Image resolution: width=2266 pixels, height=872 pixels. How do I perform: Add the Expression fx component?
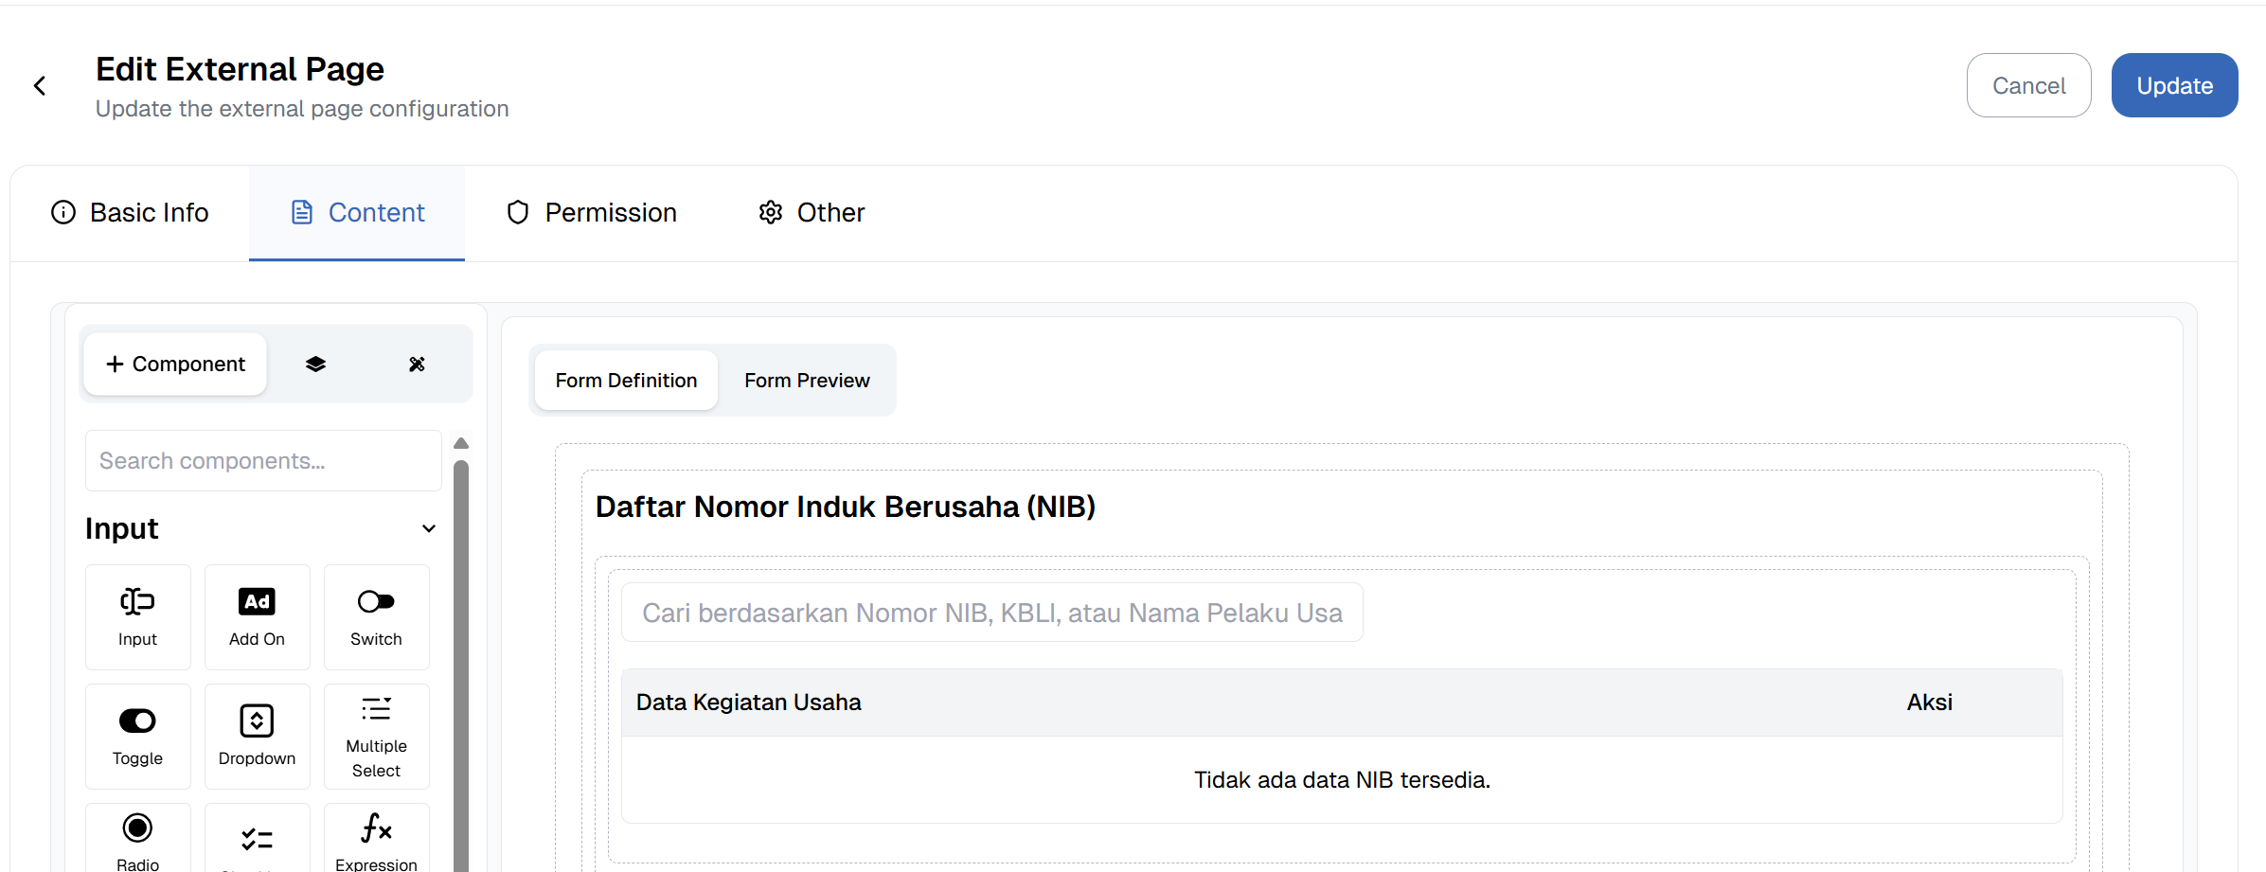pyautogui.click(x=376, y=839)
